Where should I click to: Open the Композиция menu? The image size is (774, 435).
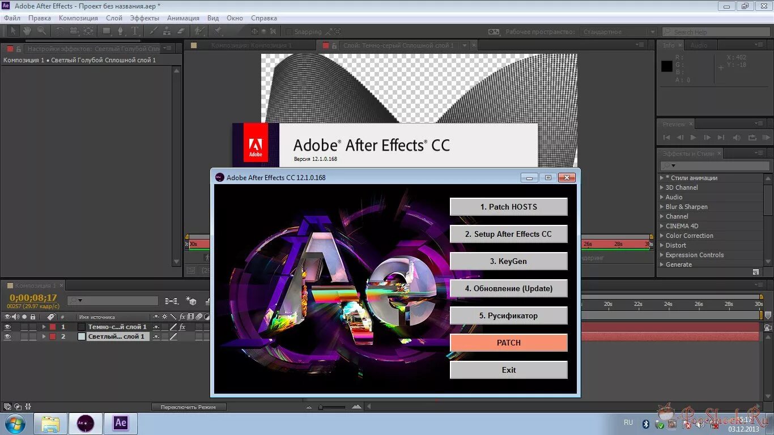(78, 18)
